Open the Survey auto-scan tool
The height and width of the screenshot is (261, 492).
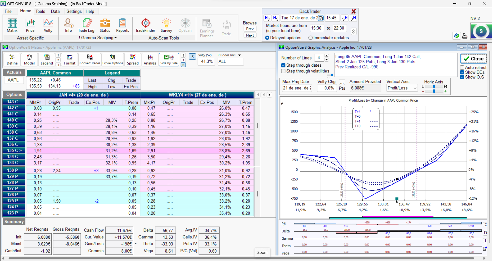pos(166,25)
